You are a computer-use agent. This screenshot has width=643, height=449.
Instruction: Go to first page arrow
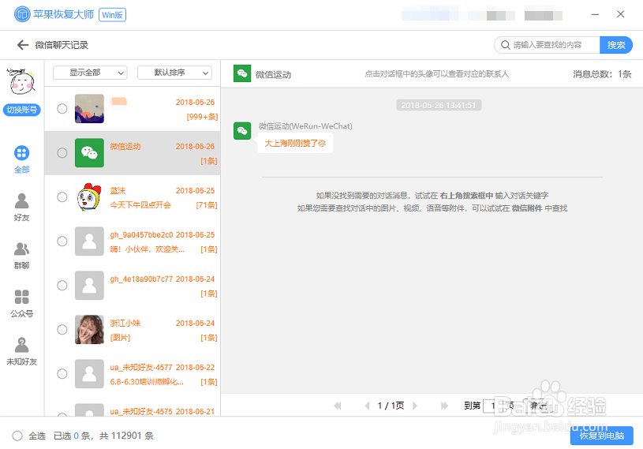point(338,406)
